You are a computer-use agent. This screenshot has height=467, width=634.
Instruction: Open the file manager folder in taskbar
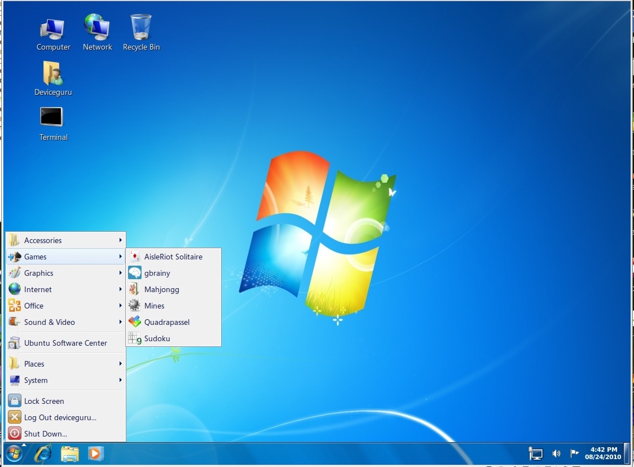click(x=69, y=453)
